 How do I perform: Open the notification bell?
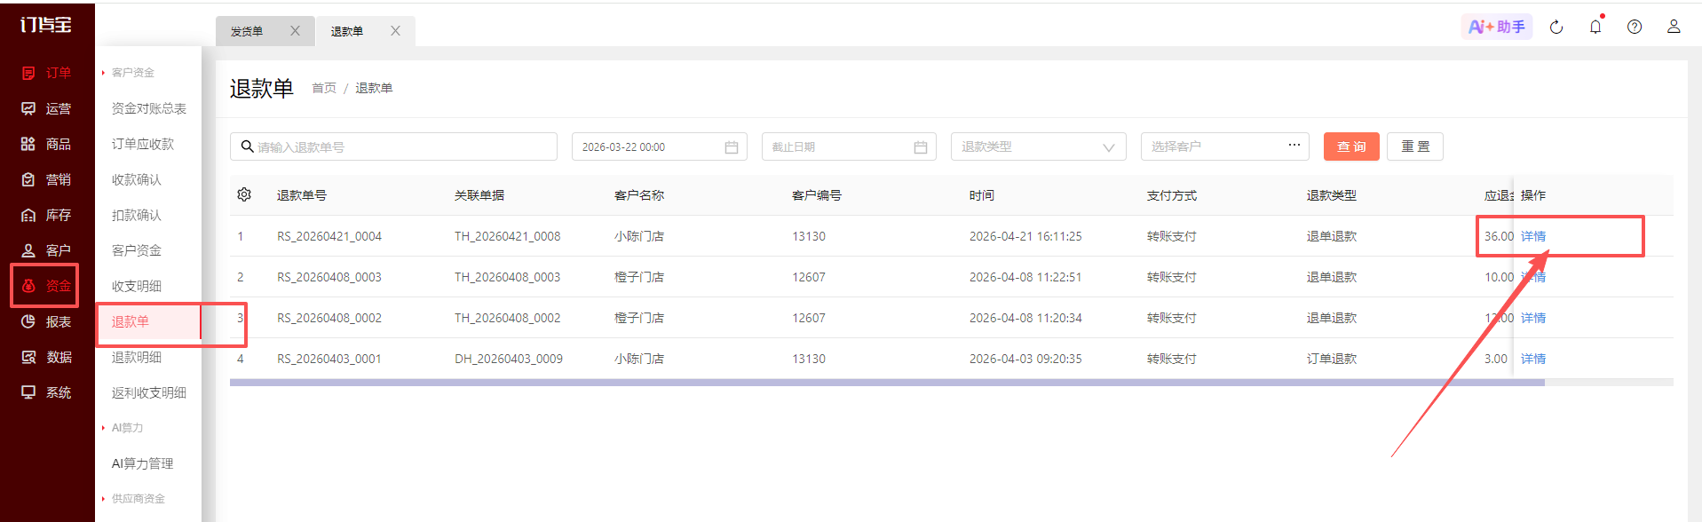[1595, 27]
